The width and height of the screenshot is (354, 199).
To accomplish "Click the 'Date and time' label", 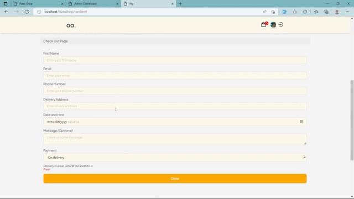I will (54, 114).
